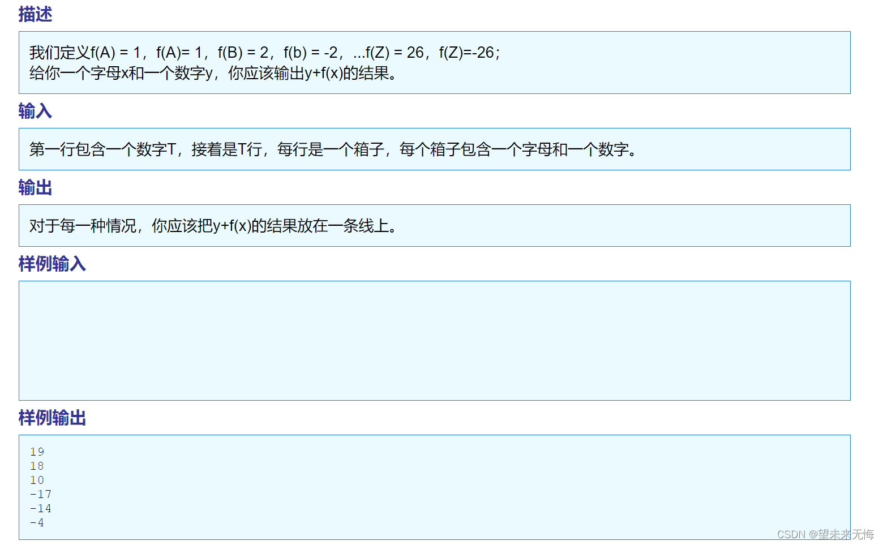Click the input format description panel
The height and width of the screenshot is (545, 883).
pos(435,149)
